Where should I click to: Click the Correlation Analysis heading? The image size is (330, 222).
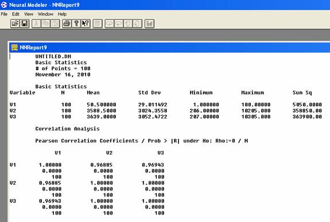pyautogui.click(x=67, y=129)
